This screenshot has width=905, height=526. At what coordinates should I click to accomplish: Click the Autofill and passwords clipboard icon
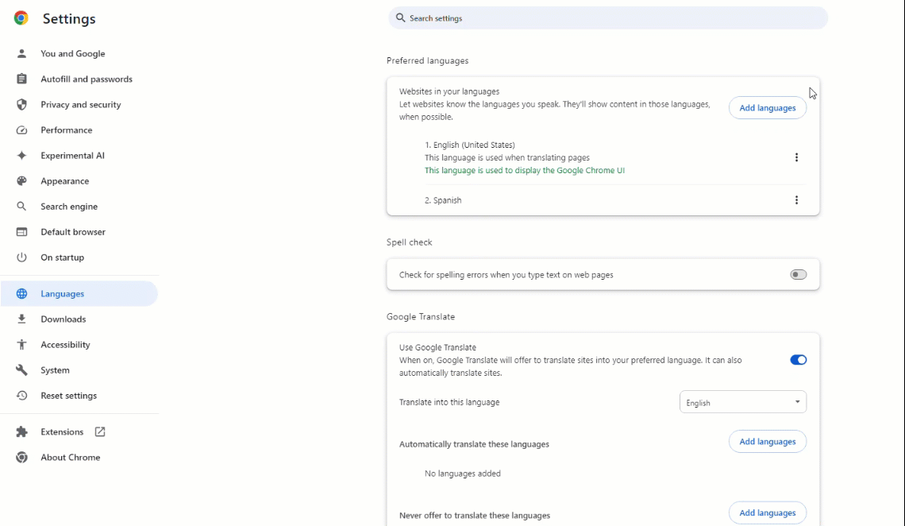[x=21, y=79]
